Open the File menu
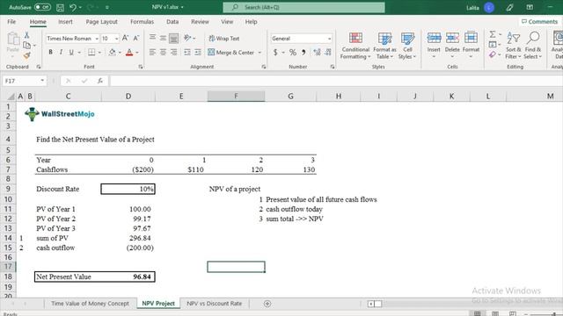This screenshot has width=563, height=316. coord(11,22)
